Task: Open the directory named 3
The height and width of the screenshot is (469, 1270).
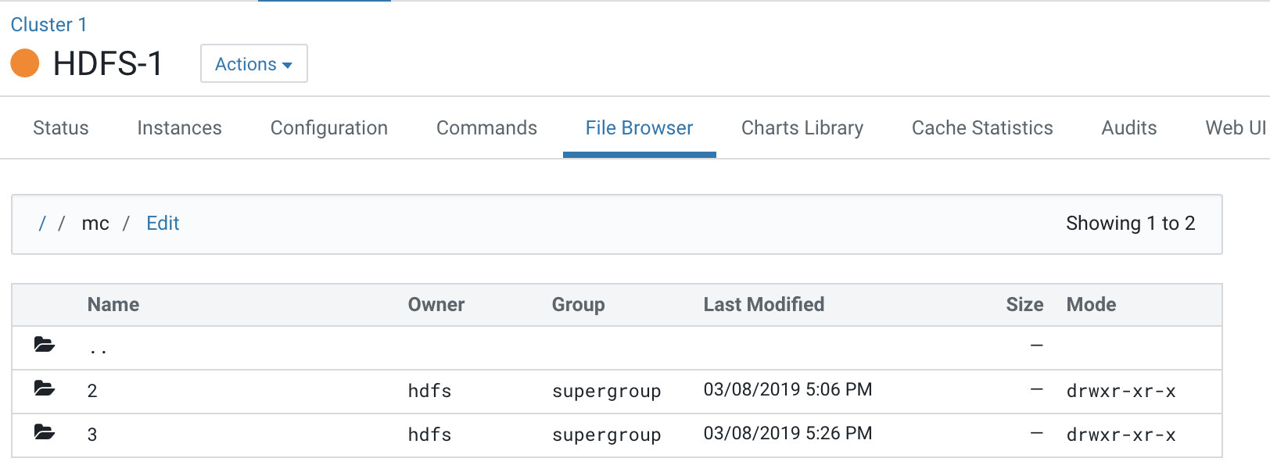Action: click(x=92, y=435)
